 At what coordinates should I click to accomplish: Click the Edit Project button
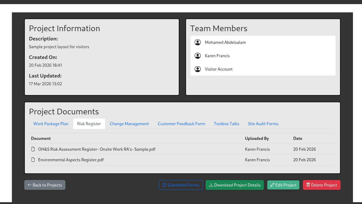(x=283, y=185)
